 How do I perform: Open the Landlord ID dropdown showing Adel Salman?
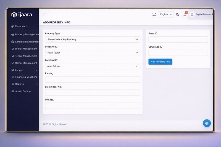point(93,66)
